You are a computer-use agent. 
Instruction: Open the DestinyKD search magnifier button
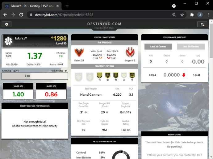(x=202, y=24)
